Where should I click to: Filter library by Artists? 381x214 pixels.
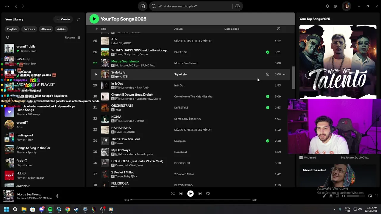point(61,29)
